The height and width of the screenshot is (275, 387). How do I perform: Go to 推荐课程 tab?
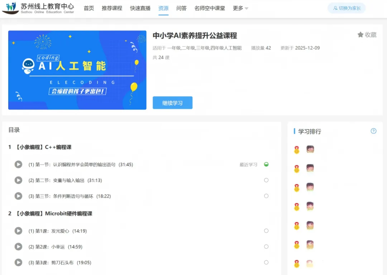click(112, 8)
